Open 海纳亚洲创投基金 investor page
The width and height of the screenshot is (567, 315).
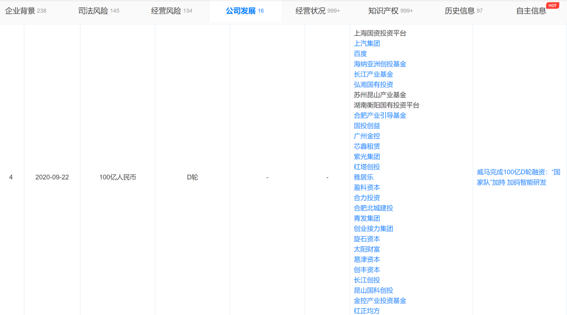pos(380,64)
